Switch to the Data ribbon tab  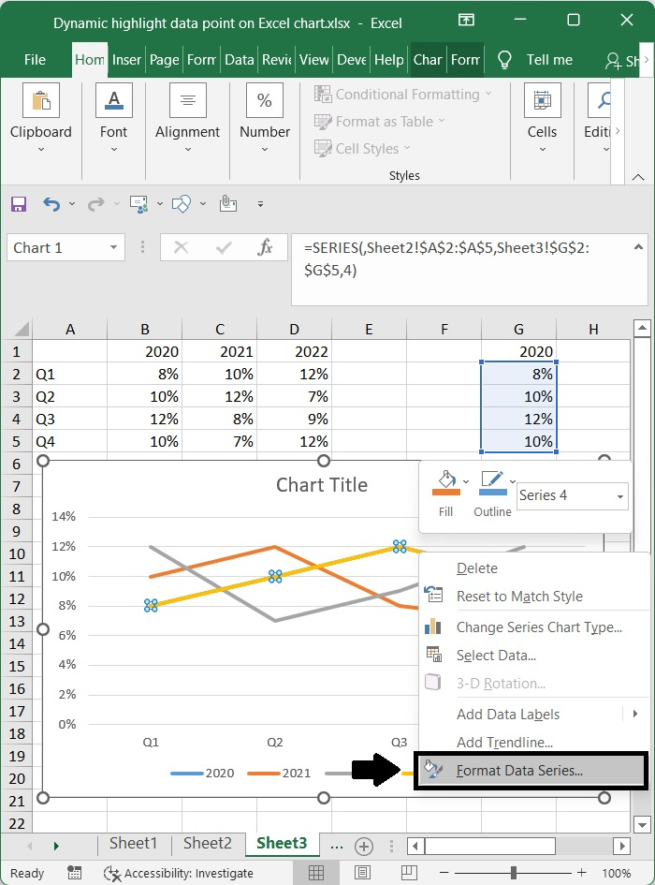pyautogui.click(x=240, y=60)
